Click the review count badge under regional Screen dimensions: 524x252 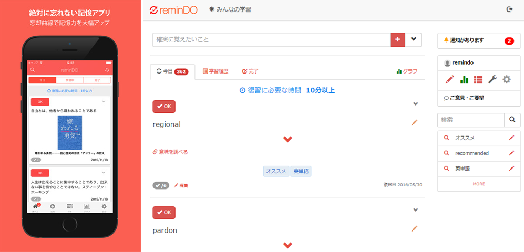[161, 185]
